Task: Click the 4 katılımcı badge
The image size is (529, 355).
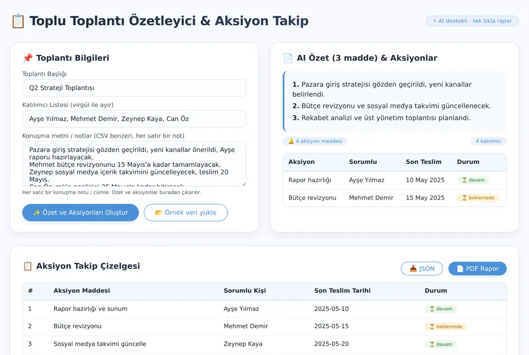Action: tap(488, 141)
